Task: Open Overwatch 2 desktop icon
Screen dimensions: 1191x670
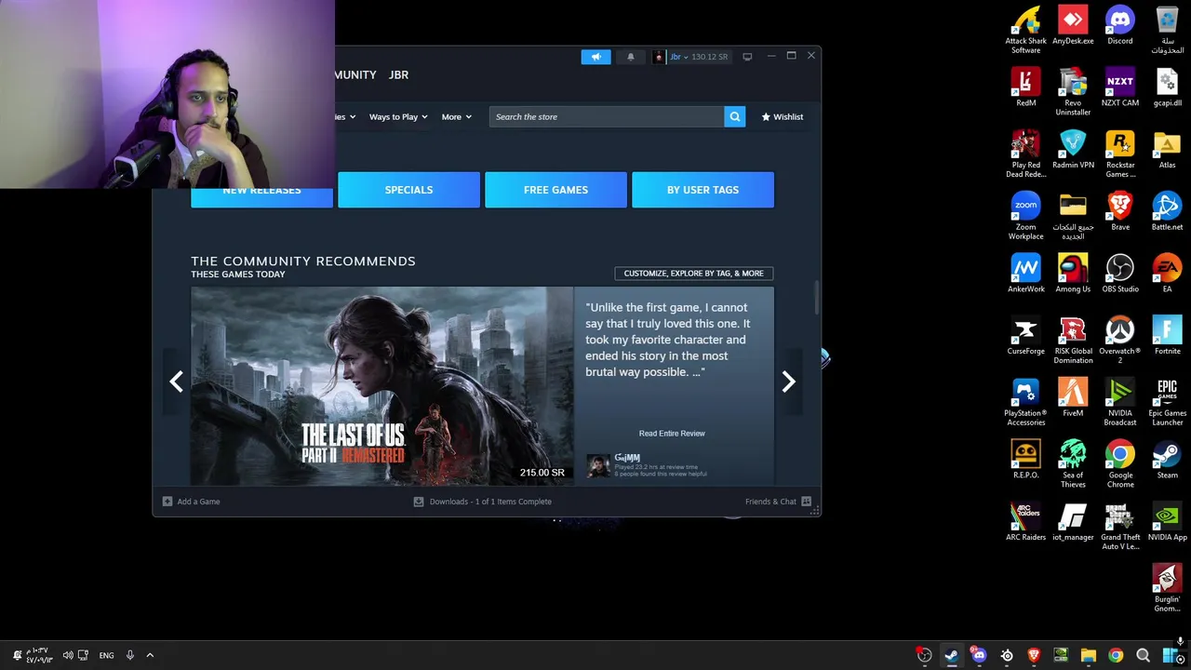Action: (x=1120, y=340)
